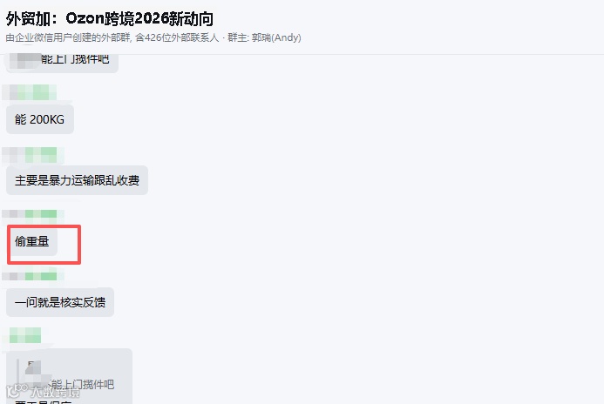Select the 能 200KG message bubble
This screenshot has height=404, width=604.
(x=40, y=119)
